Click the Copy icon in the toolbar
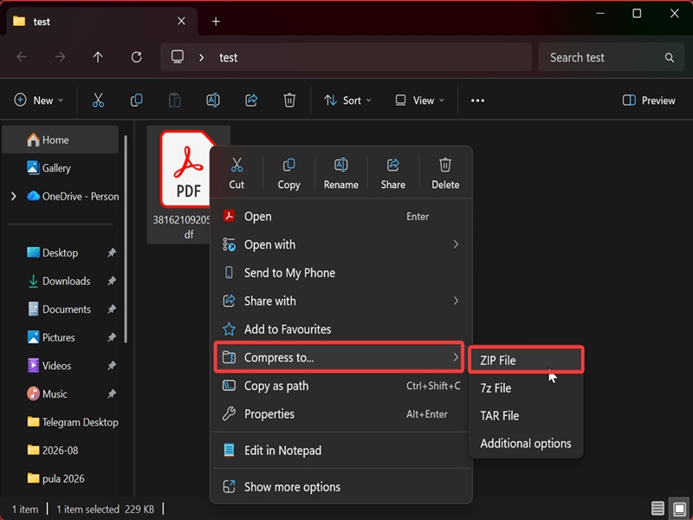 click(x=137, y=101)
